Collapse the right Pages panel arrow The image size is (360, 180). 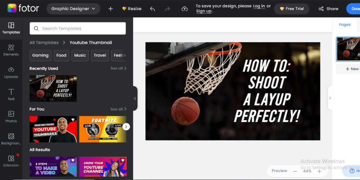pos(330,98)
